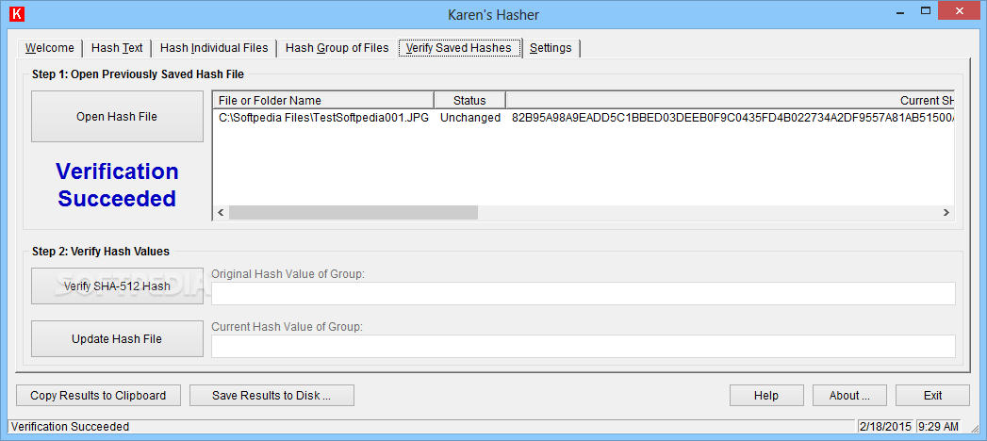Click the Unchanged status cell
The height and width of the screenshot is (441, 987).
point(469,118)
